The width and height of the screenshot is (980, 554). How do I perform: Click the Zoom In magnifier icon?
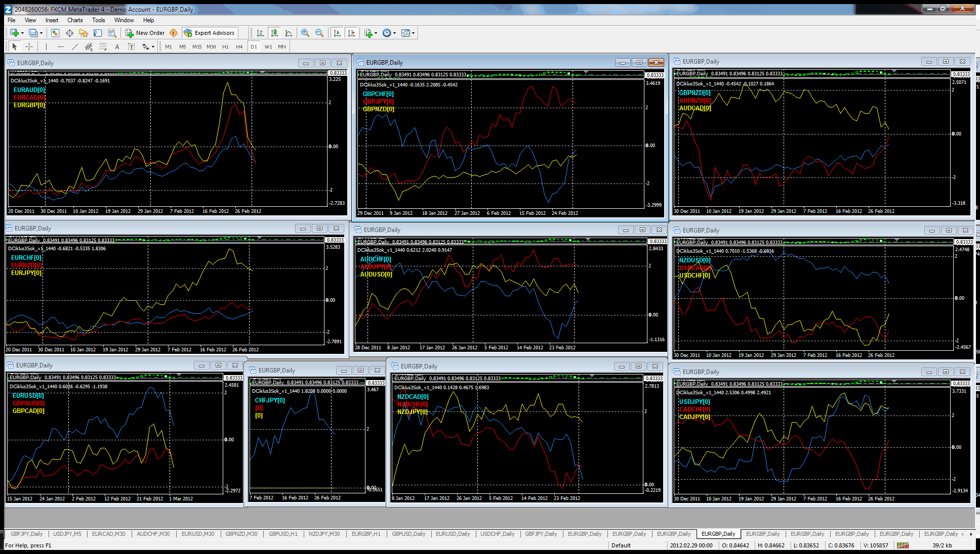click(x=305, y=33)
